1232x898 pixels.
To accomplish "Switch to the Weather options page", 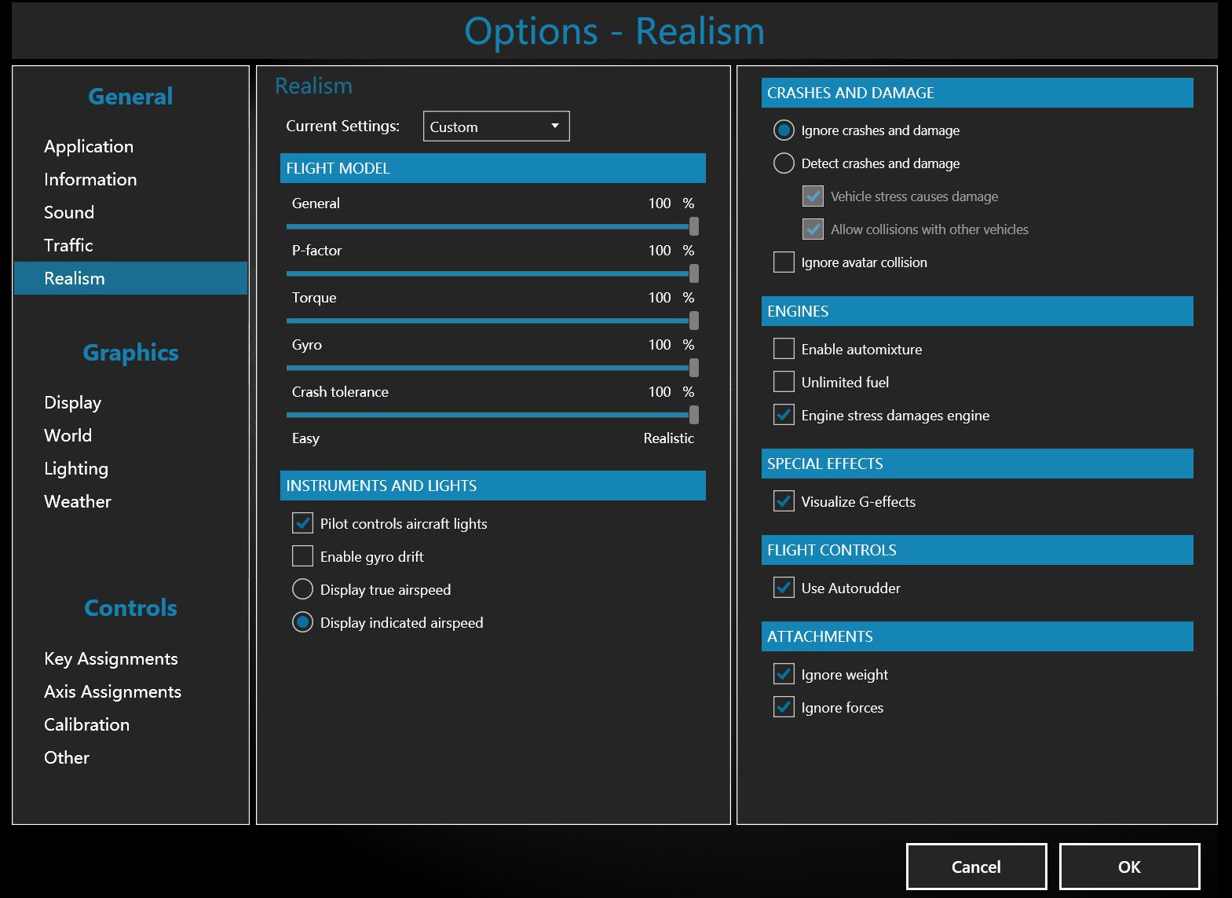I will pos(78,501).
